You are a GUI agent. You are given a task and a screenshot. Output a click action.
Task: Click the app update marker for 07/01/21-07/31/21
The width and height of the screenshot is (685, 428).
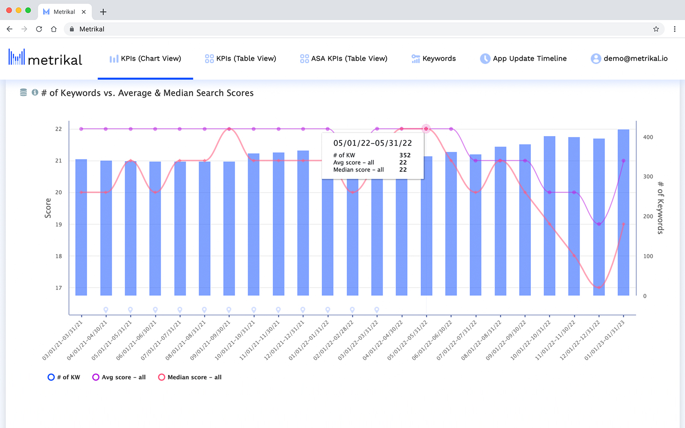180,310
